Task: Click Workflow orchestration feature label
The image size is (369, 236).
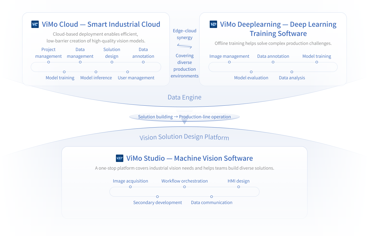Action: [184, 181]
